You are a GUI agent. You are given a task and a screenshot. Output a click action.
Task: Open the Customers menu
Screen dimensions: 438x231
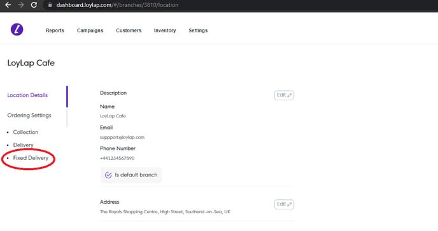[x=129, y=30]
